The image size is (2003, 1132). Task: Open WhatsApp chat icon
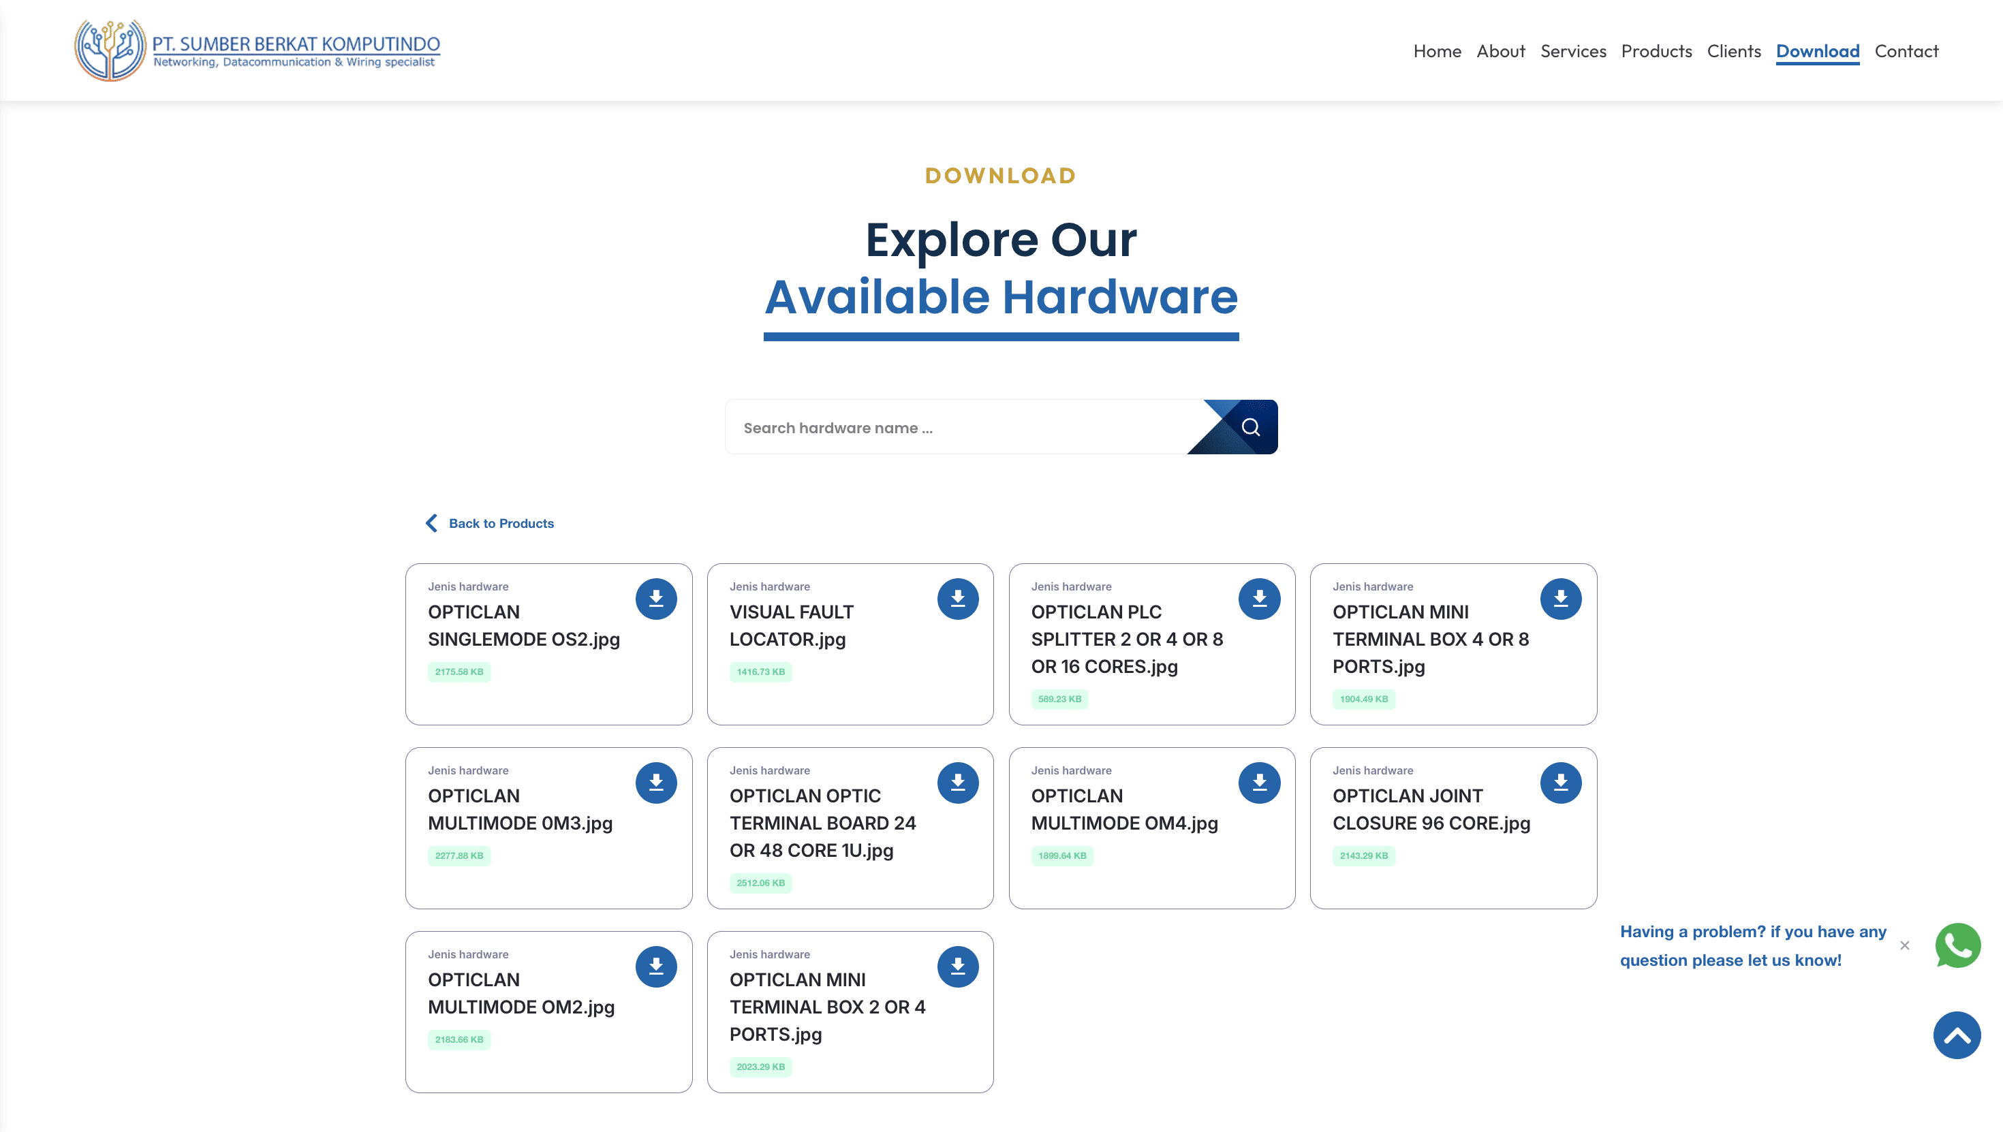point(1957,945)
